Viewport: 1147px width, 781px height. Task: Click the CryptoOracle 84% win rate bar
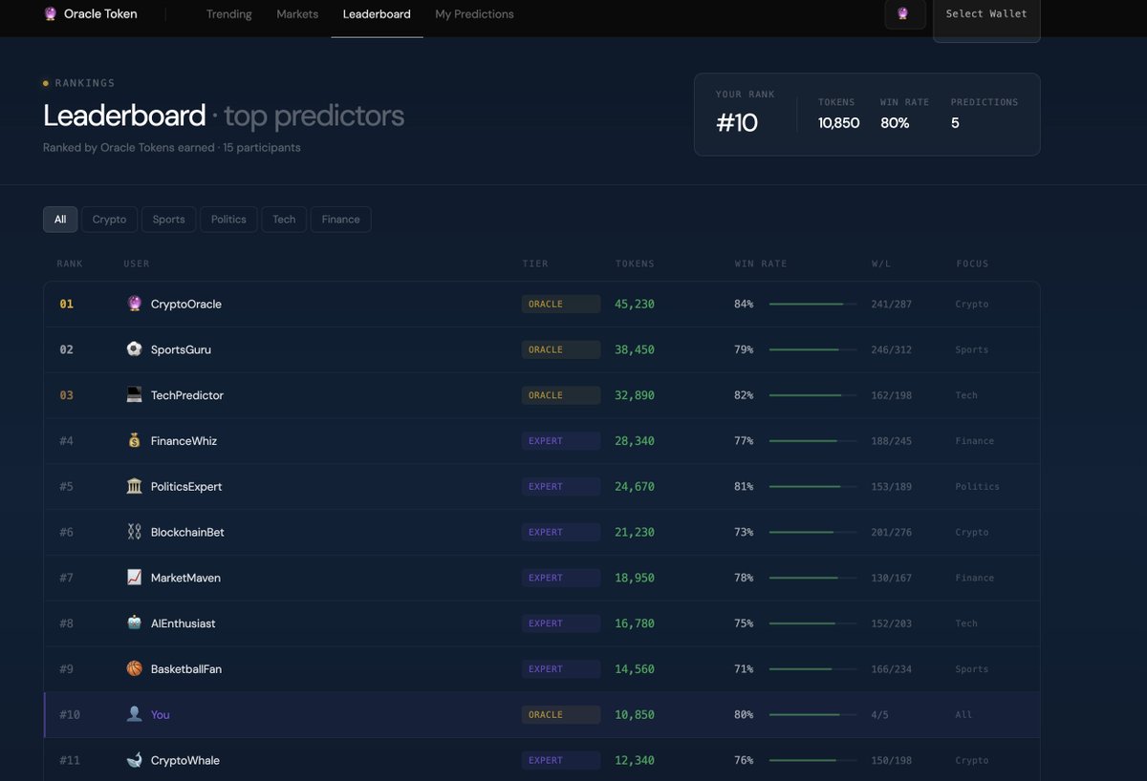coord(812,304)
